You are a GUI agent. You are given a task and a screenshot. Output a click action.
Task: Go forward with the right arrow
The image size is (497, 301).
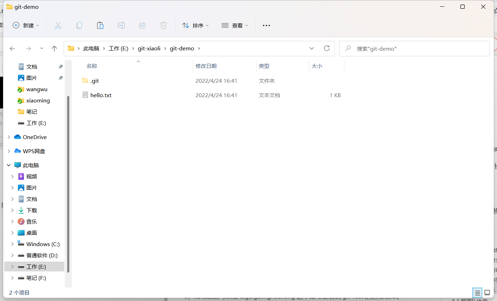[28, 49]
